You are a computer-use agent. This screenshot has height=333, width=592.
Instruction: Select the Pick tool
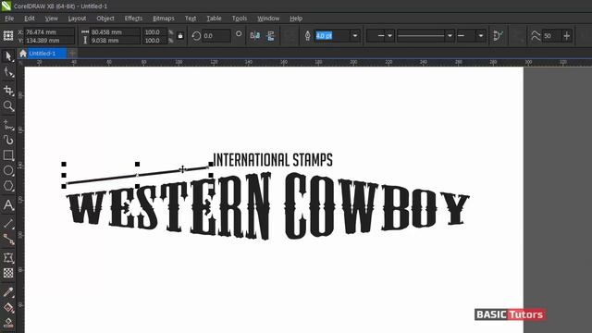pyautogui.click(x=8, y=56)
